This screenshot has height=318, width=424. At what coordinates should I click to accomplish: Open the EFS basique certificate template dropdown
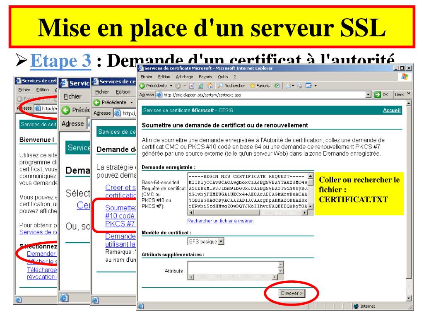point(221,241)
